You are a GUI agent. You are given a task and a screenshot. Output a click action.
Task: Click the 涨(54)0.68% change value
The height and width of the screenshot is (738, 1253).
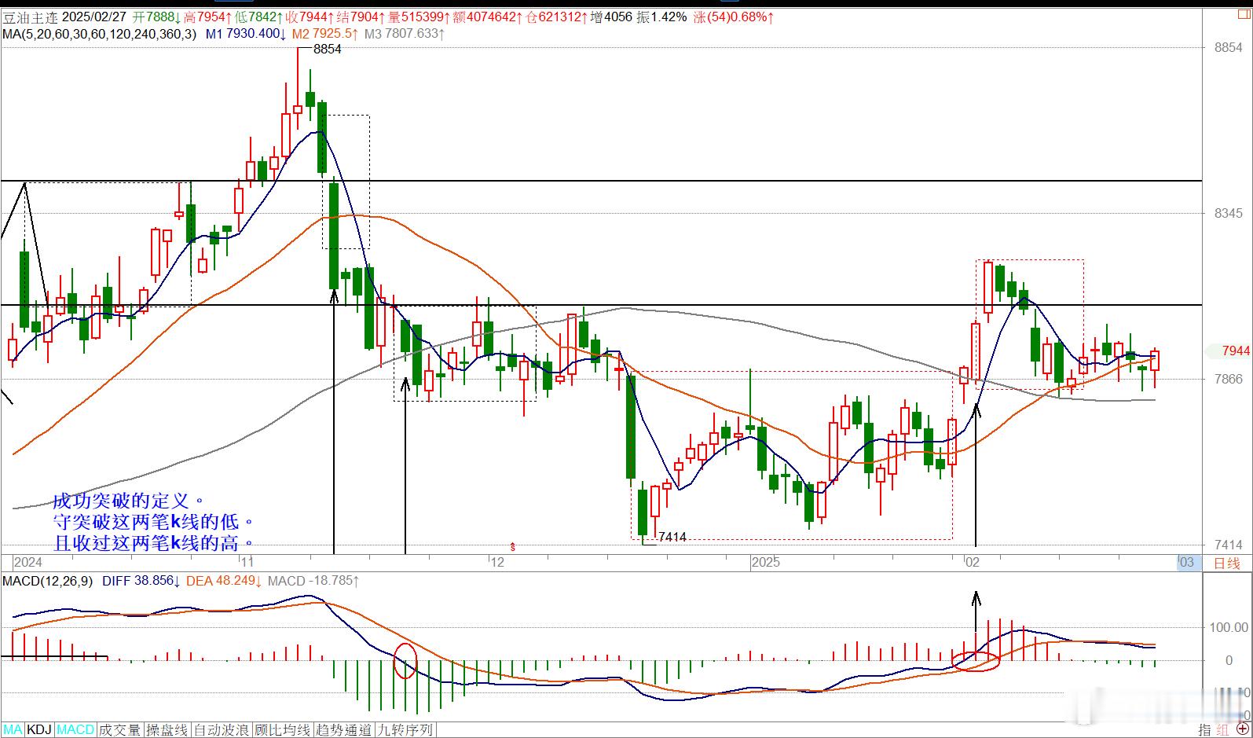(734, 17)
